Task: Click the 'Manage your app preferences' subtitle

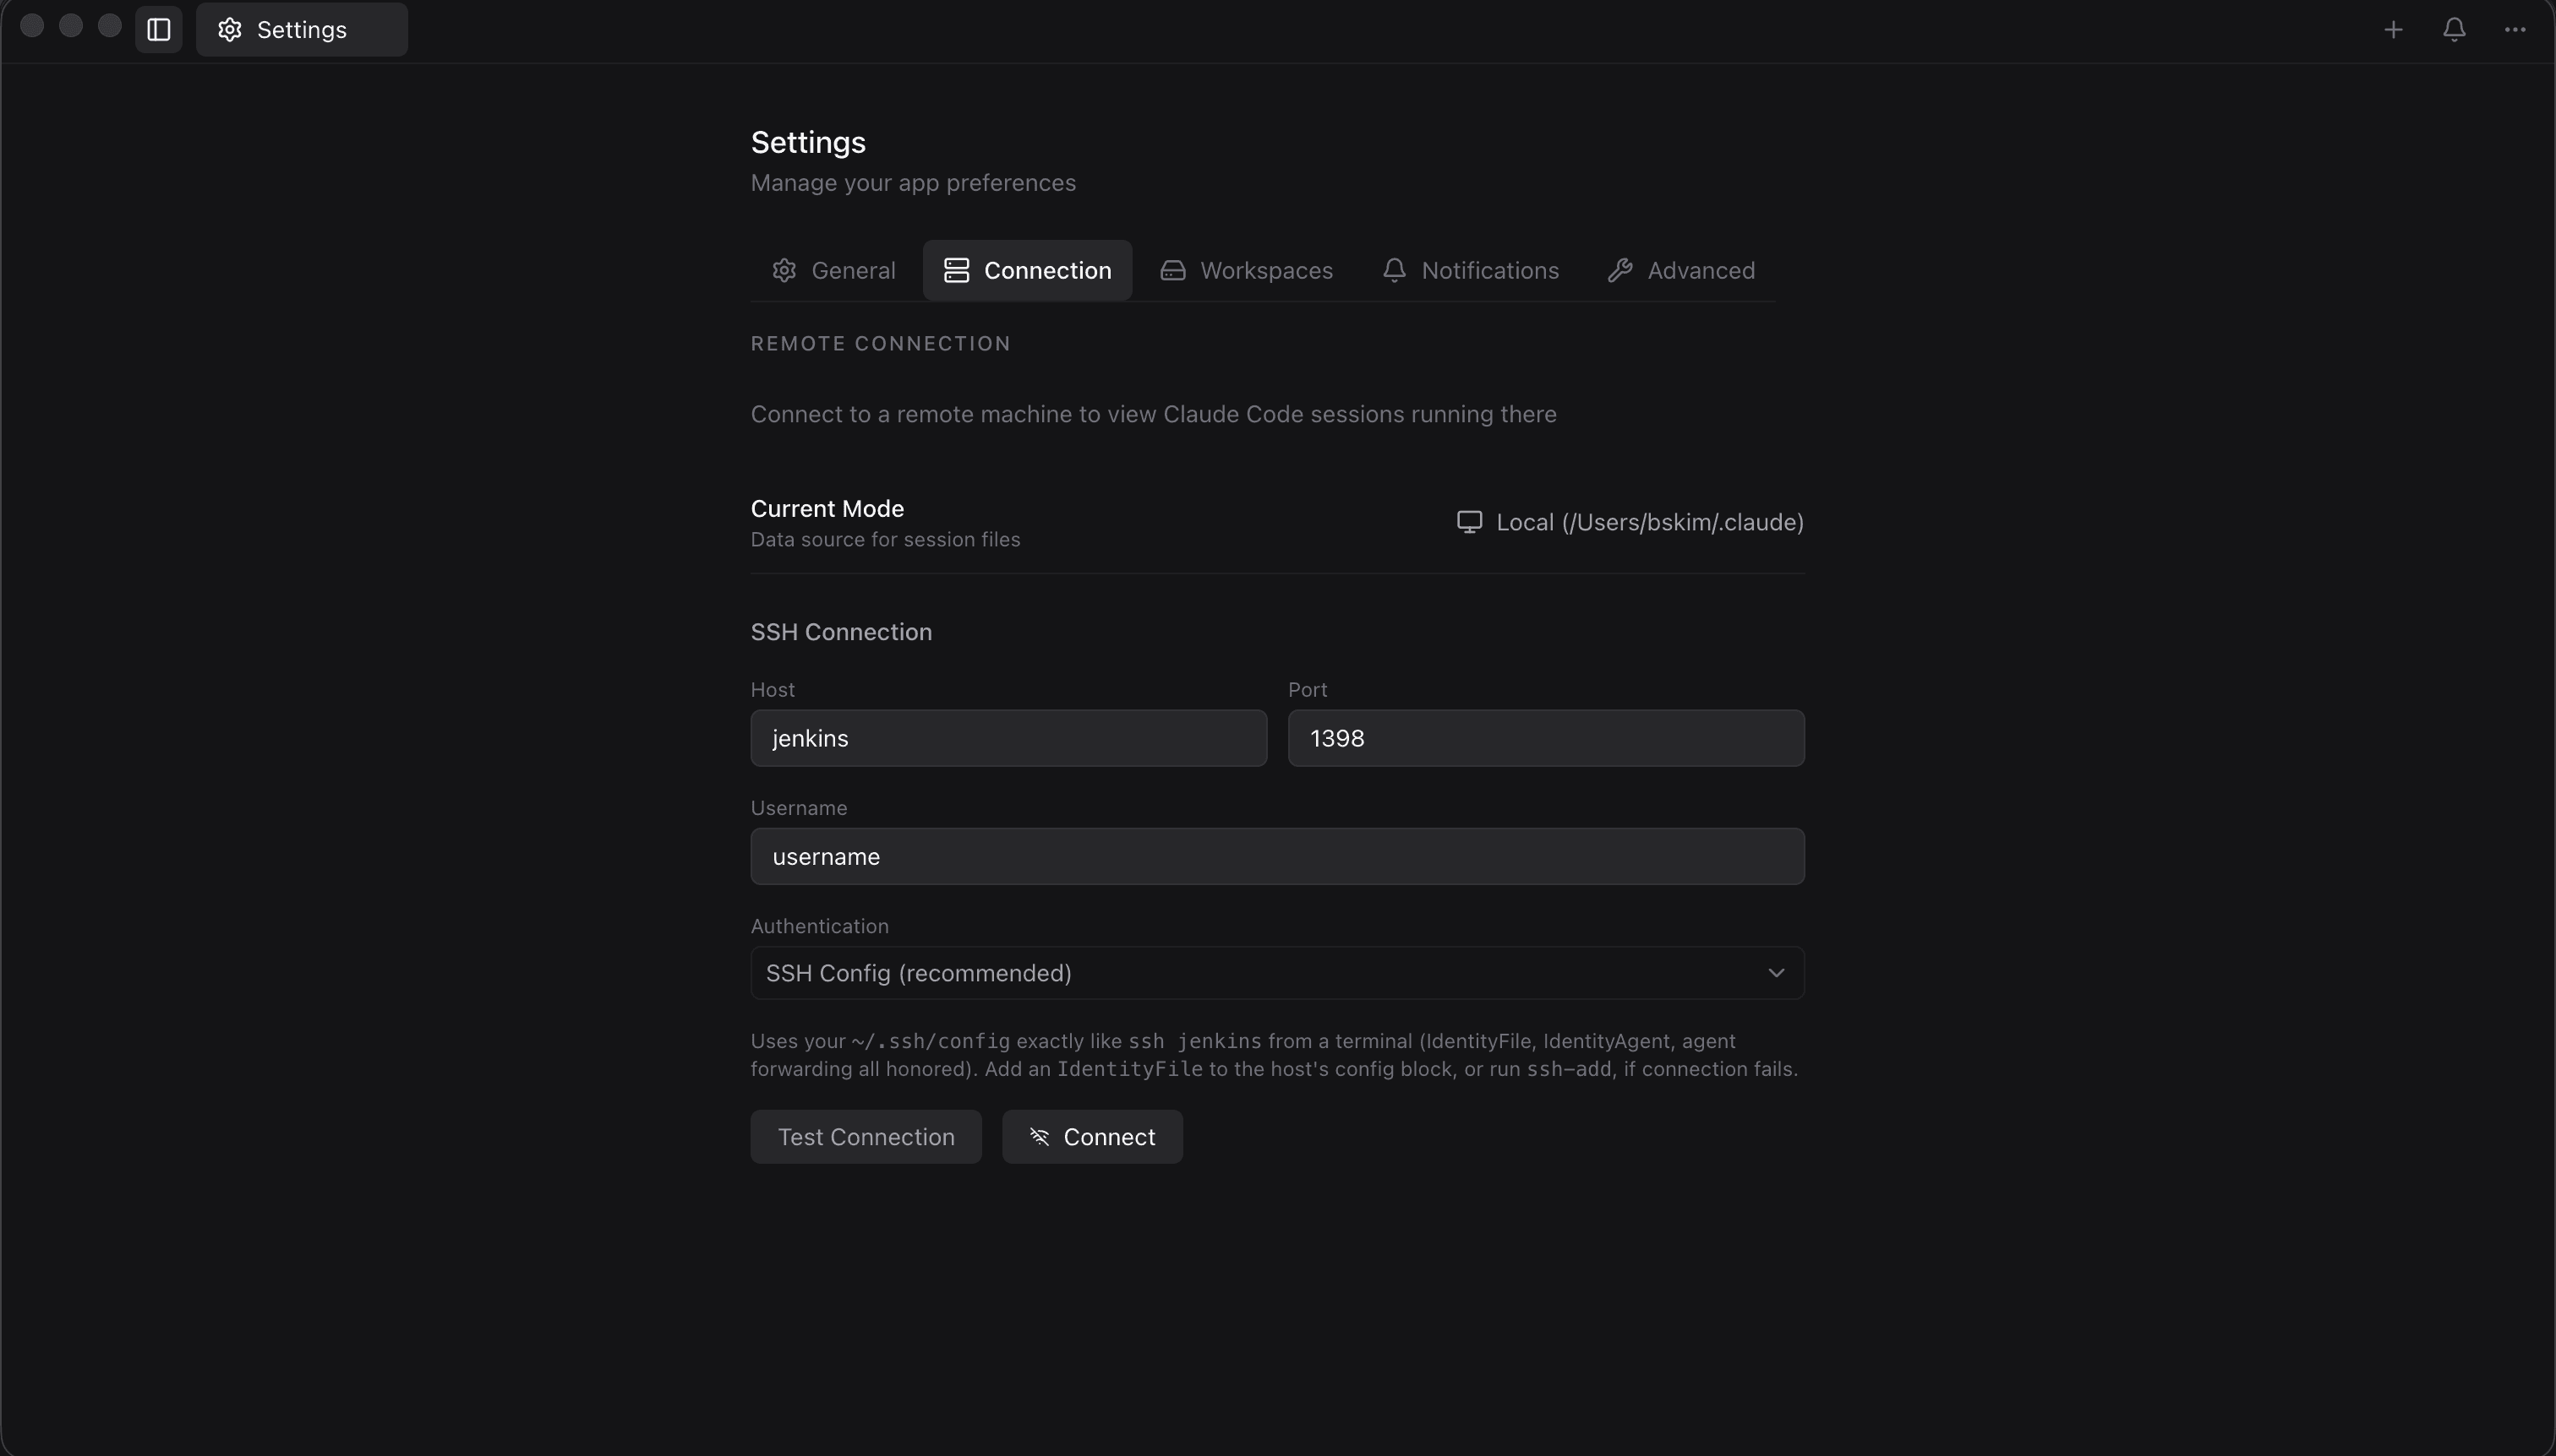Action: point(913,183)
